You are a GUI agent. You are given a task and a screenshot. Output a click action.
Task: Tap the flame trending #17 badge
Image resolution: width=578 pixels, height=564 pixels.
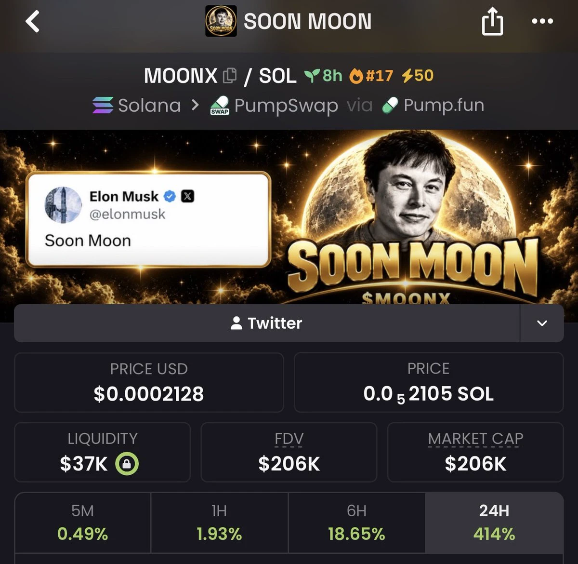(371, 76)
